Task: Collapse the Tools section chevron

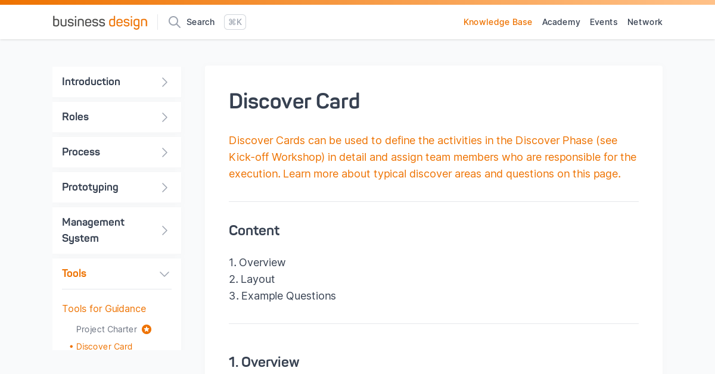Action: (164, 274)
